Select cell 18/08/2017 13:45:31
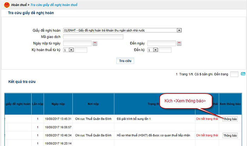This screenshot has width=247, height=146. 58,119
